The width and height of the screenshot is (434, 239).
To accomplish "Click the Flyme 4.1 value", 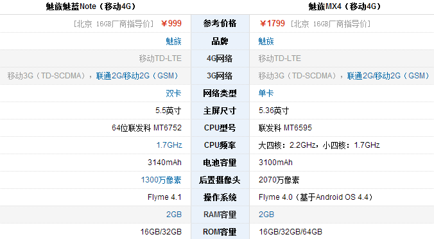I will tap(164, 197).
